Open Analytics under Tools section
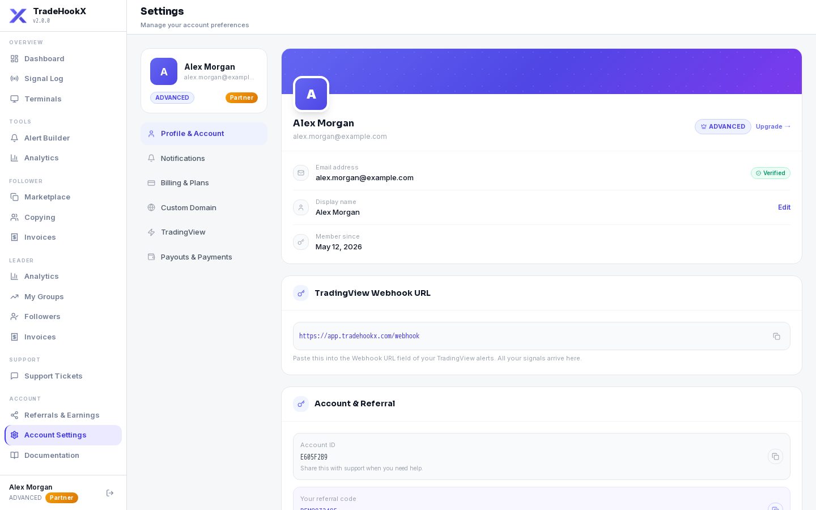Image resolution: width=816 pixels, height=510 pixels. (63, 158)
